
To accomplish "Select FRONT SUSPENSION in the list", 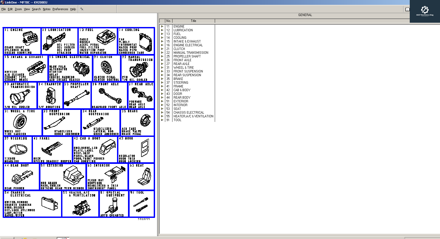I will (x=188, y=71).
